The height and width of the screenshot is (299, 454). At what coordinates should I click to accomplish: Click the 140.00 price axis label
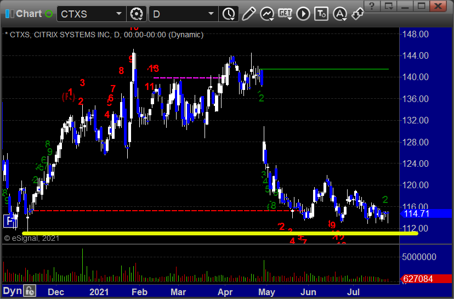(x=416, y=77)
